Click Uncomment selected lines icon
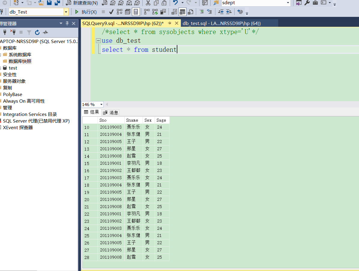This screenshot has height=271, width=359. click(x=209, y=12)
